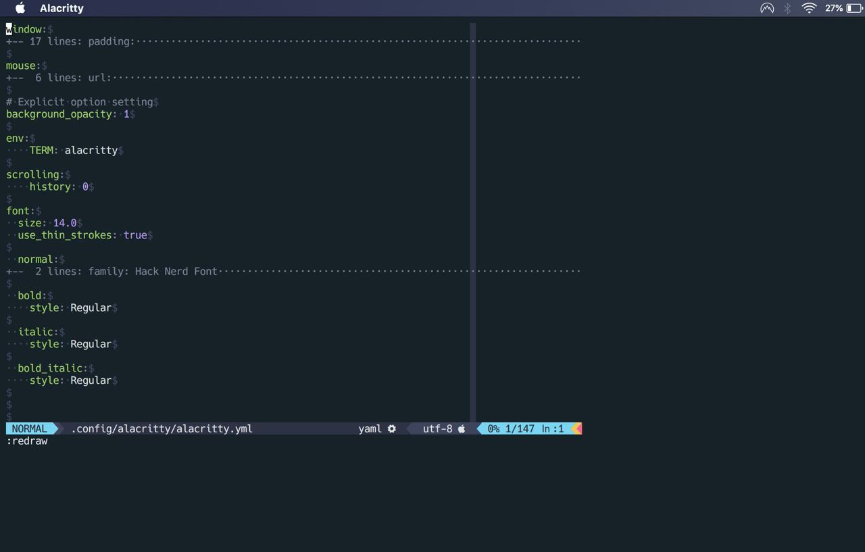This screenshot has width=865, height=552.
Task: Click the ':redraw' command line text
Action: [27, 441]
